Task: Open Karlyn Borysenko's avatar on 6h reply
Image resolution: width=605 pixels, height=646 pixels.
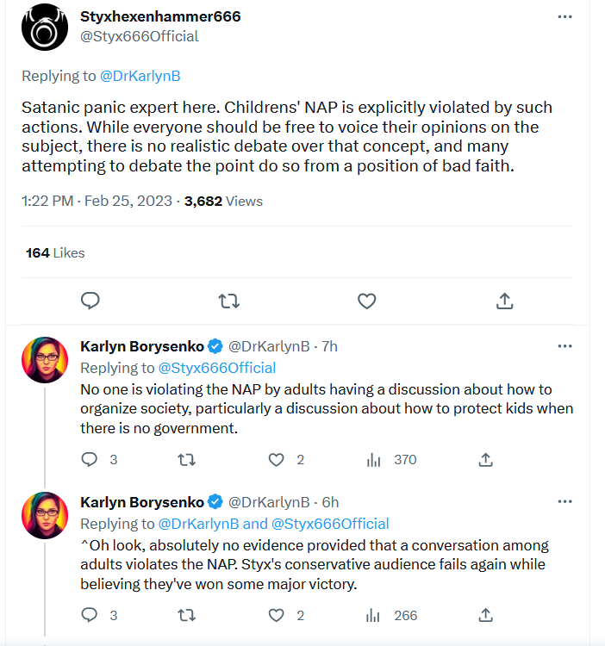Action: (45, 515)
